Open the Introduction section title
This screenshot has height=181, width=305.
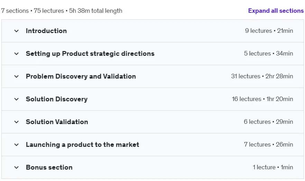[46, 31]
